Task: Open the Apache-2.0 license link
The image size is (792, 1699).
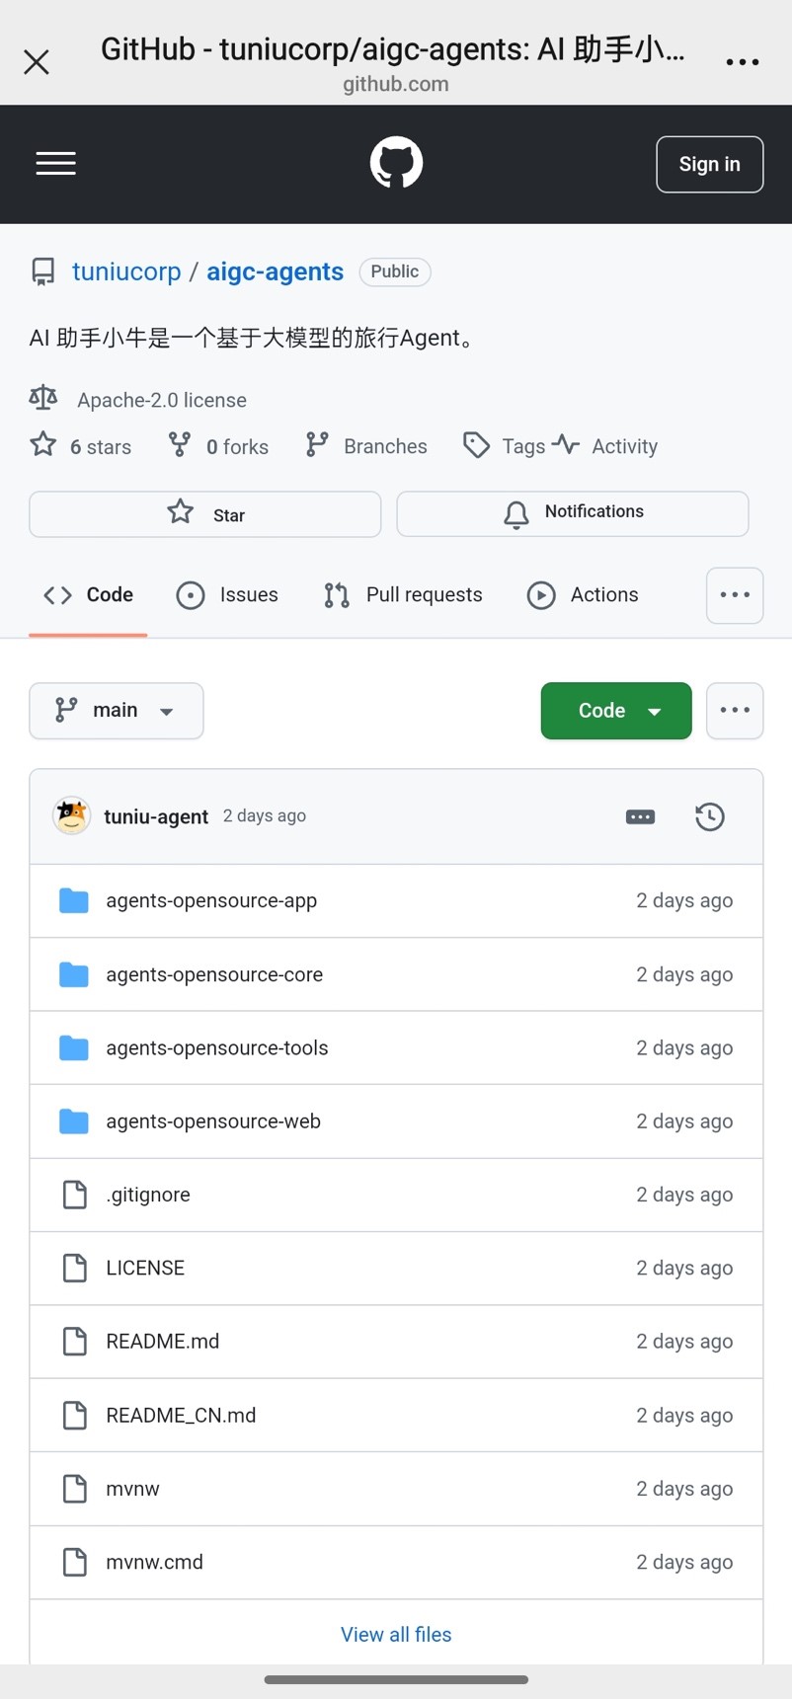Action: pyautogui.click(x=162, y=400)
